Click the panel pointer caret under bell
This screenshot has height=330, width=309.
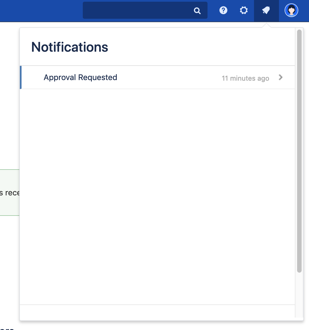[x=266, y=26]
